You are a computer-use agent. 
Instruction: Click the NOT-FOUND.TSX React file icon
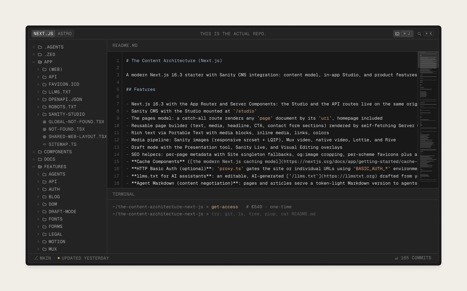click(44, 129)
